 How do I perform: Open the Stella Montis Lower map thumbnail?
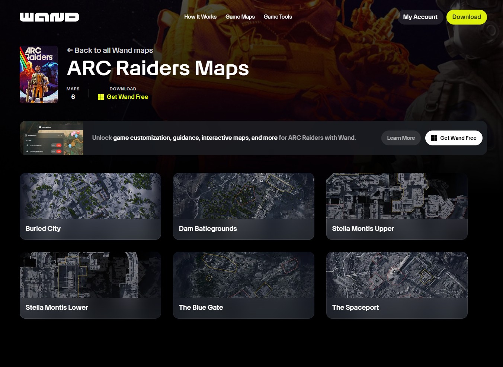tap(90, 275)
